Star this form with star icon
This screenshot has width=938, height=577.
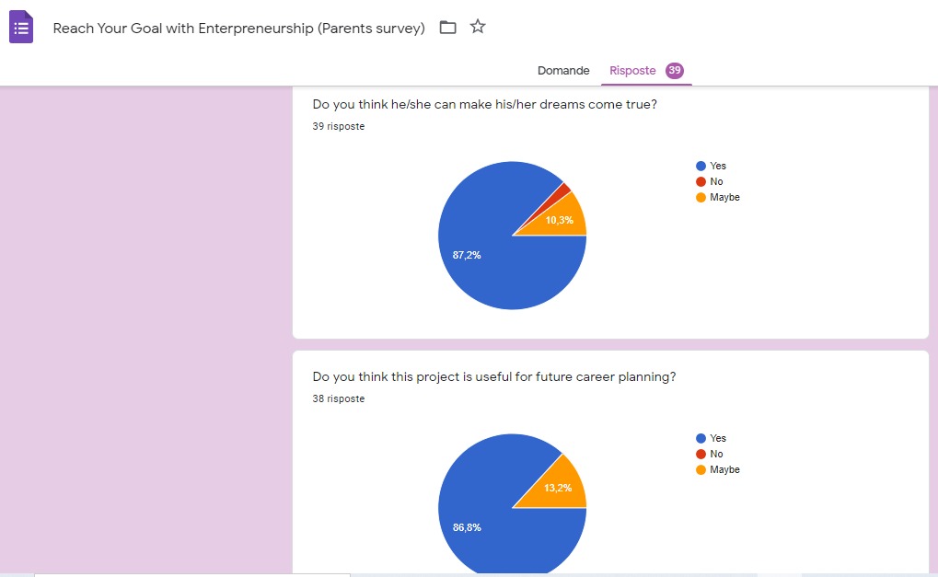pos(478,27)
